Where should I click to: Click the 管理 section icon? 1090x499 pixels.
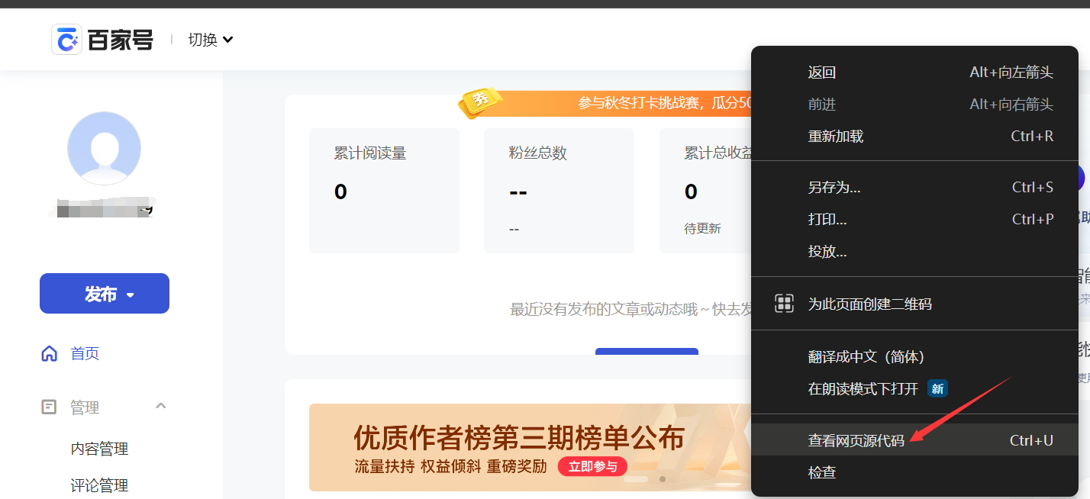tap(50, 407)
